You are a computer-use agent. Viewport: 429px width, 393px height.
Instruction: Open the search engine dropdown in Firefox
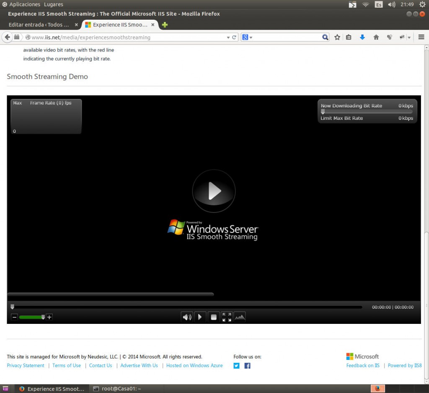tap(250, 37)
